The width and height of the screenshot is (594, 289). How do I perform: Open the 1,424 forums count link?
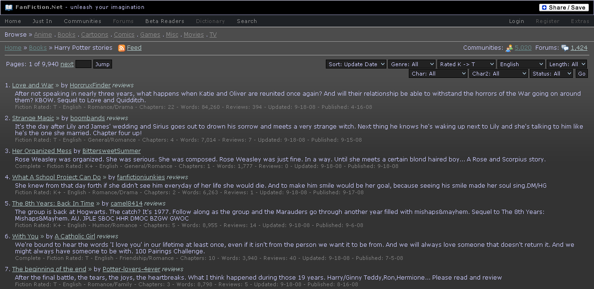click(x=579, y=48)
